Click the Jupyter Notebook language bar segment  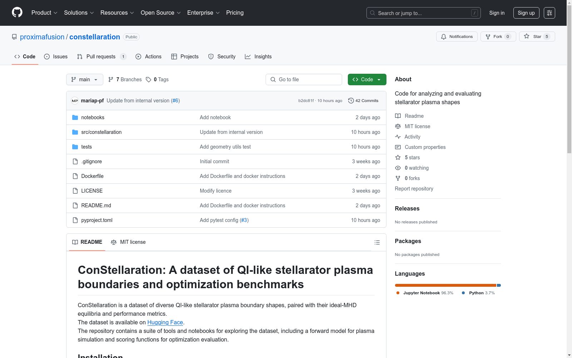[x=445, y=285]
